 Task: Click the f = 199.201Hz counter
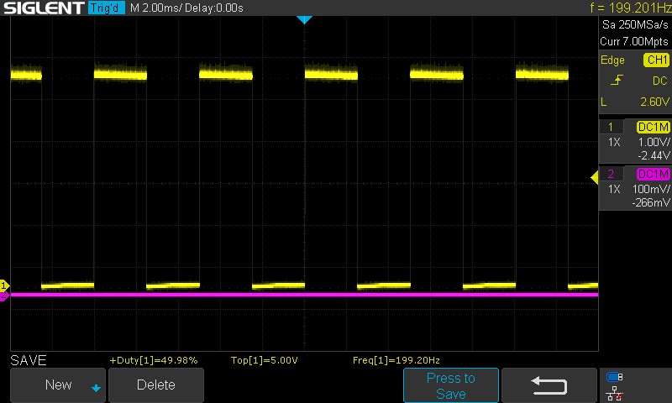(x=630, y=8)
